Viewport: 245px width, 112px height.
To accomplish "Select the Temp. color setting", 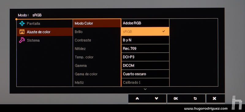I will point(97,57).
